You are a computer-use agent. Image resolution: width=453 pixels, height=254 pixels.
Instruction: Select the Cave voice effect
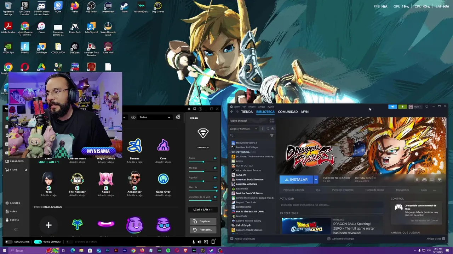tap(163, 146)
